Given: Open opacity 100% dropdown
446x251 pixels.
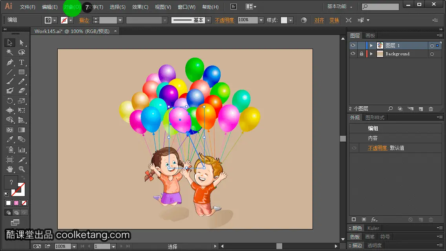Looking at the screenshot, I should click(261, 20).
